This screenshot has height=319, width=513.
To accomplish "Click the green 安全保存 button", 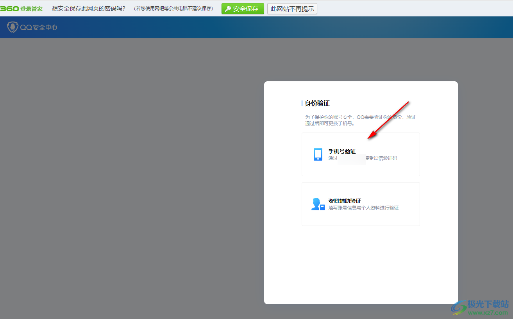I will (243, 9).
